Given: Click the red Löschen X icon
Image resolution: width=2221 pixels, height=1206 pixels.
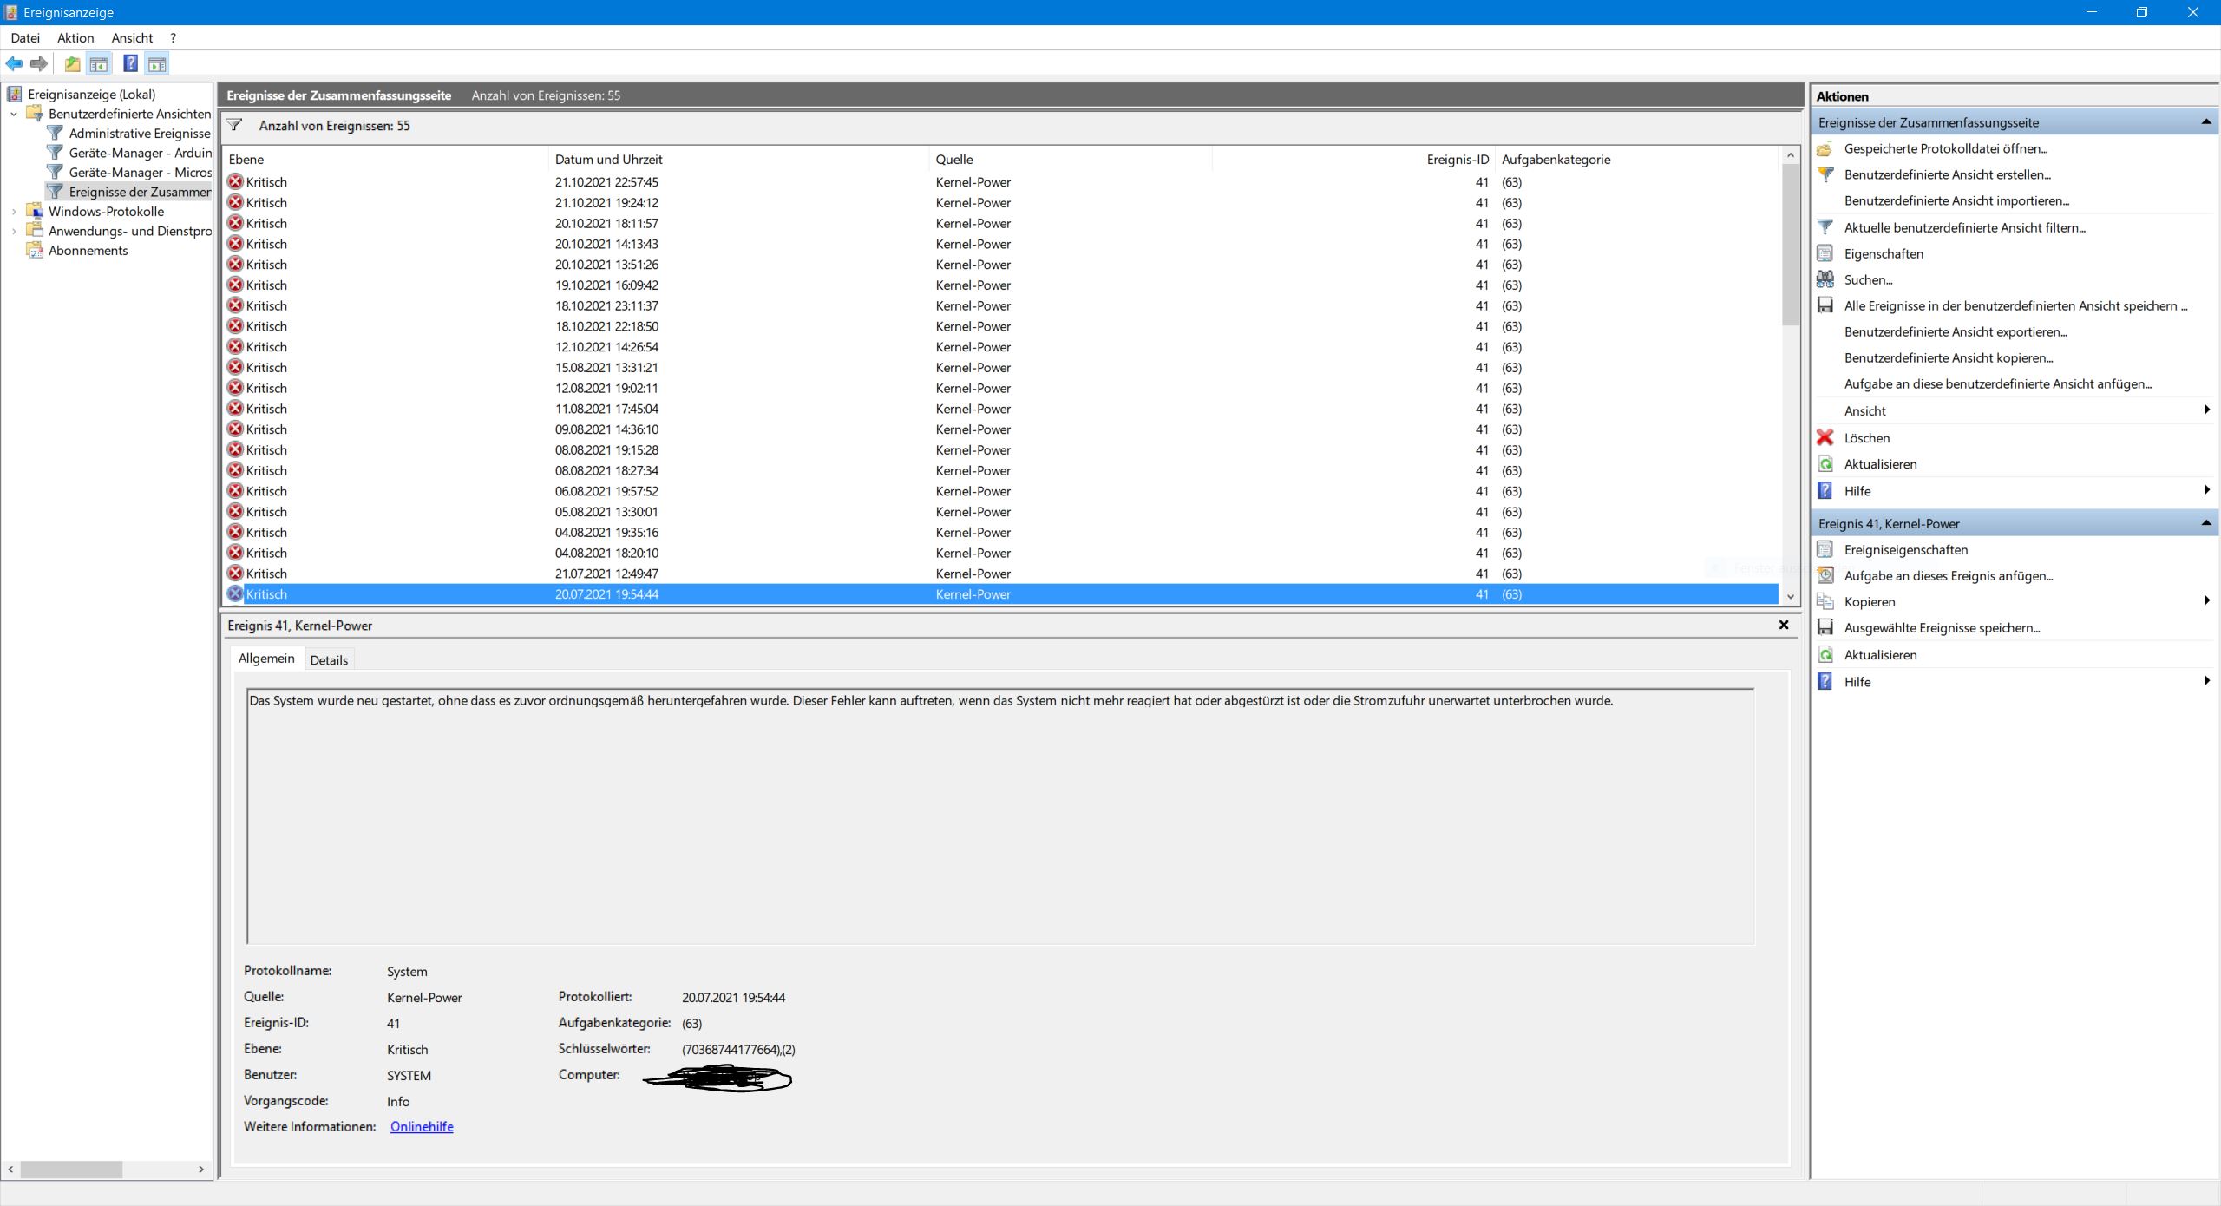Looking at the screenshot, I should (1825, 437).
